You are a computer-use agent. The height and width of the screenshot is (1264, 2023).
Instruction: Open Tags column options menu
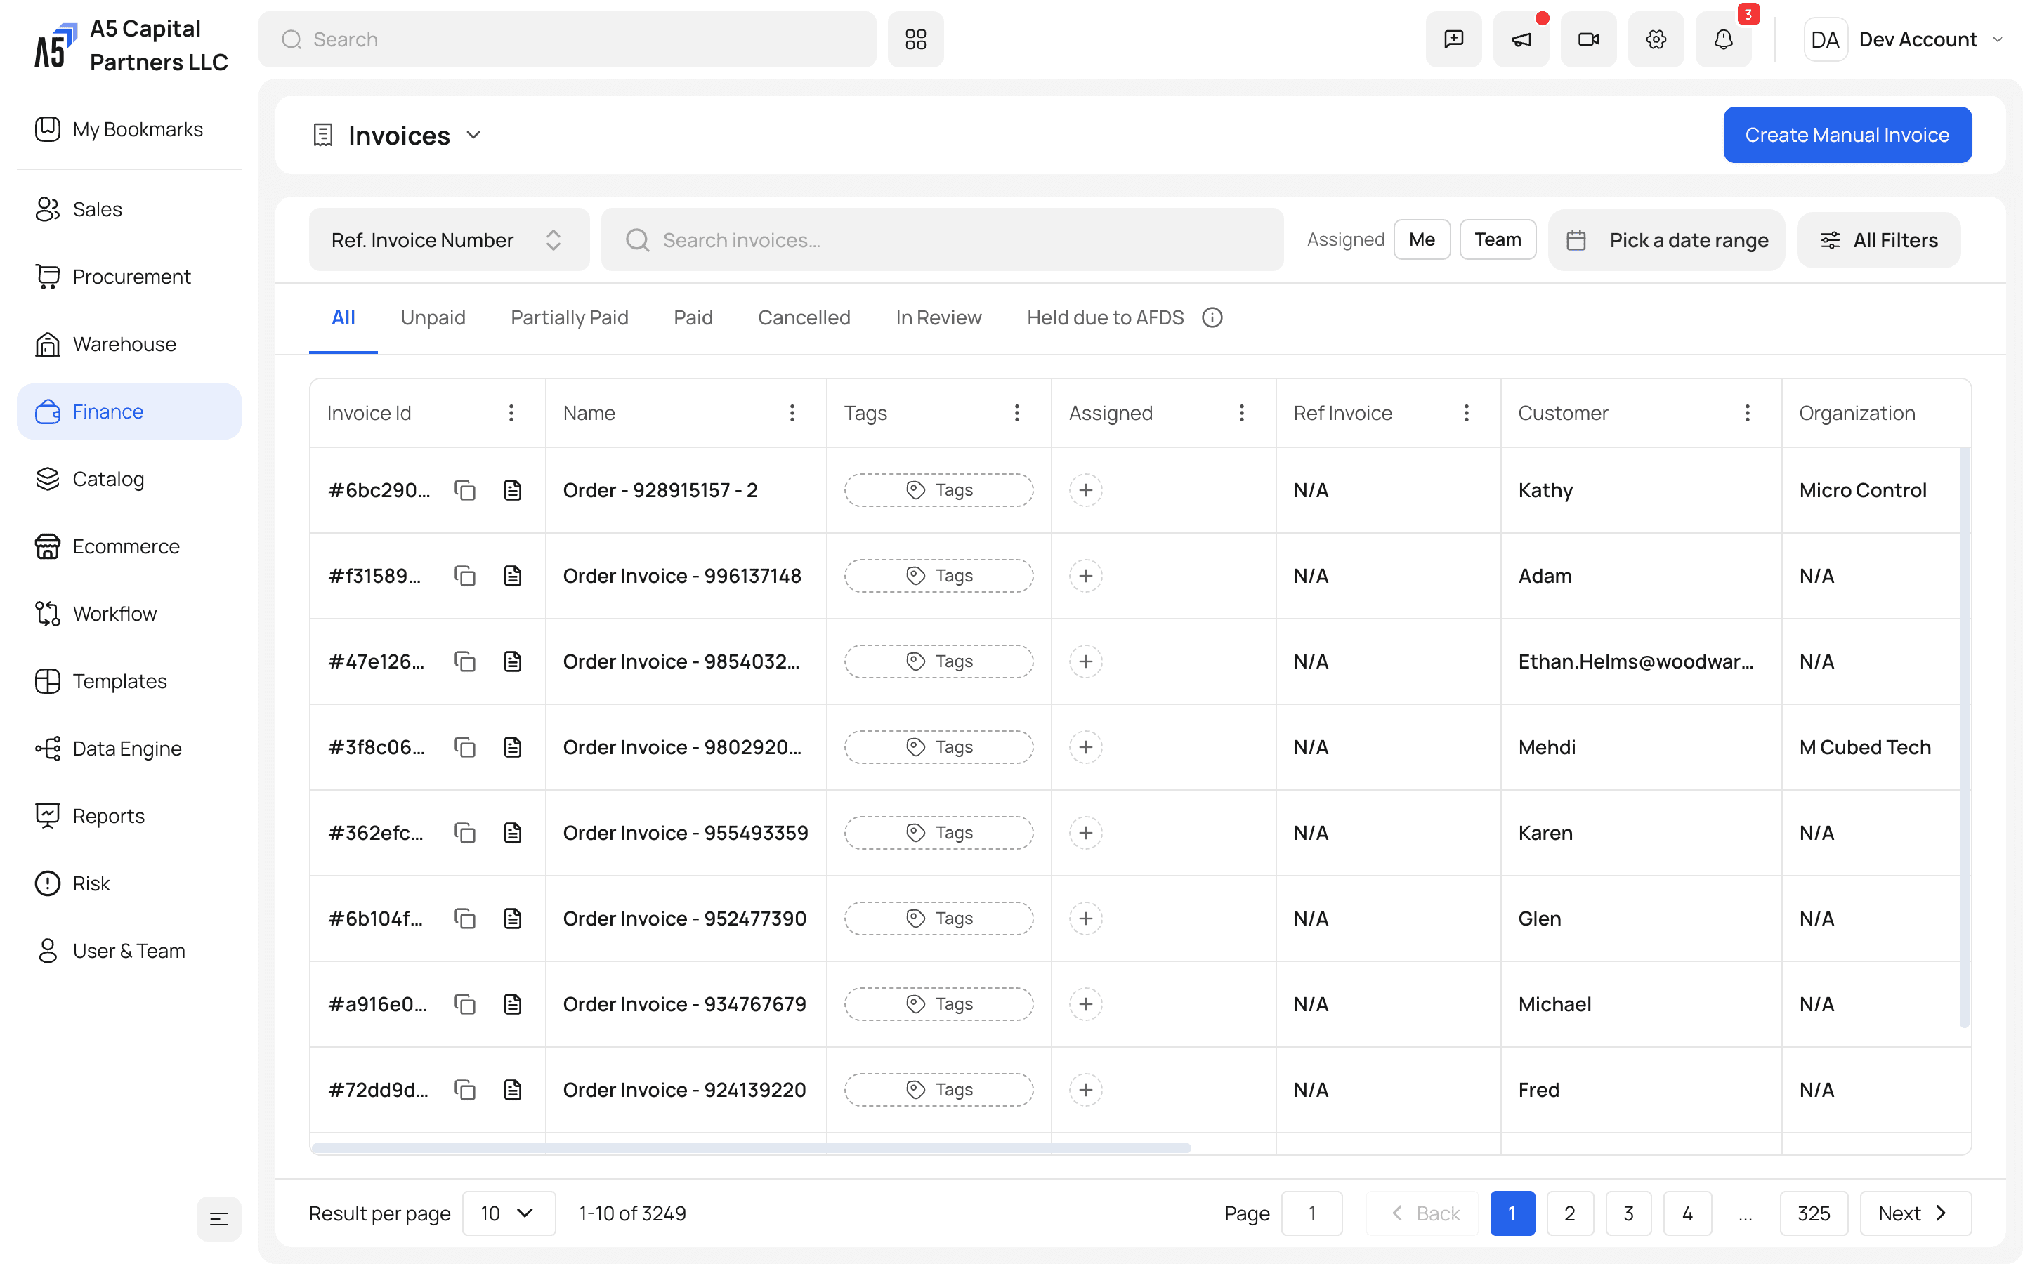[x=1016, y=413]
